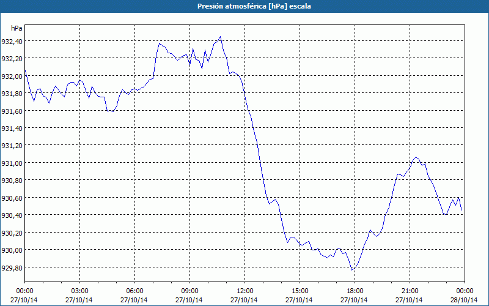The image size is (489, 306).
Task: Select the 932,20 axis value
Action: coord(11,58)
